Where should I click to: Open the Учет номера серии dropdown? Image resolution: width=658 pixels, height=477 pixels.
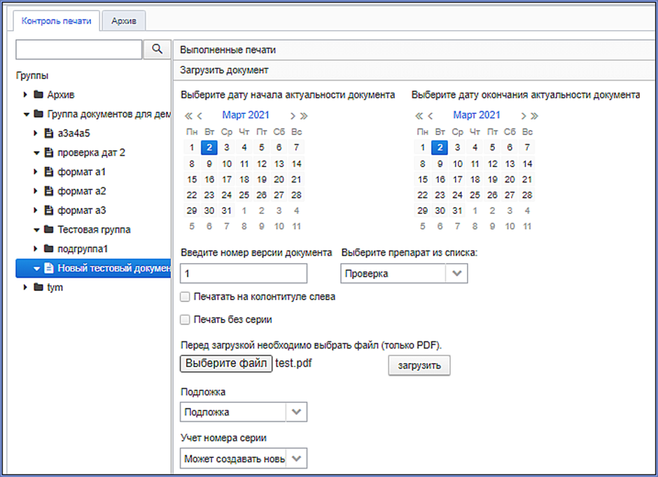click(296, 459)
